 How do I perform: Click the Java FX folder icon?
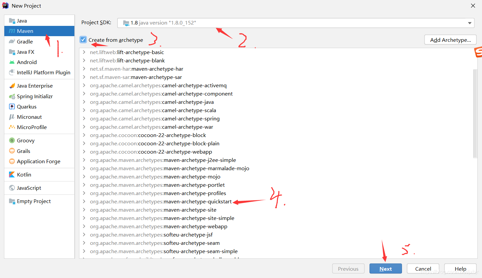tap(12, 52)
